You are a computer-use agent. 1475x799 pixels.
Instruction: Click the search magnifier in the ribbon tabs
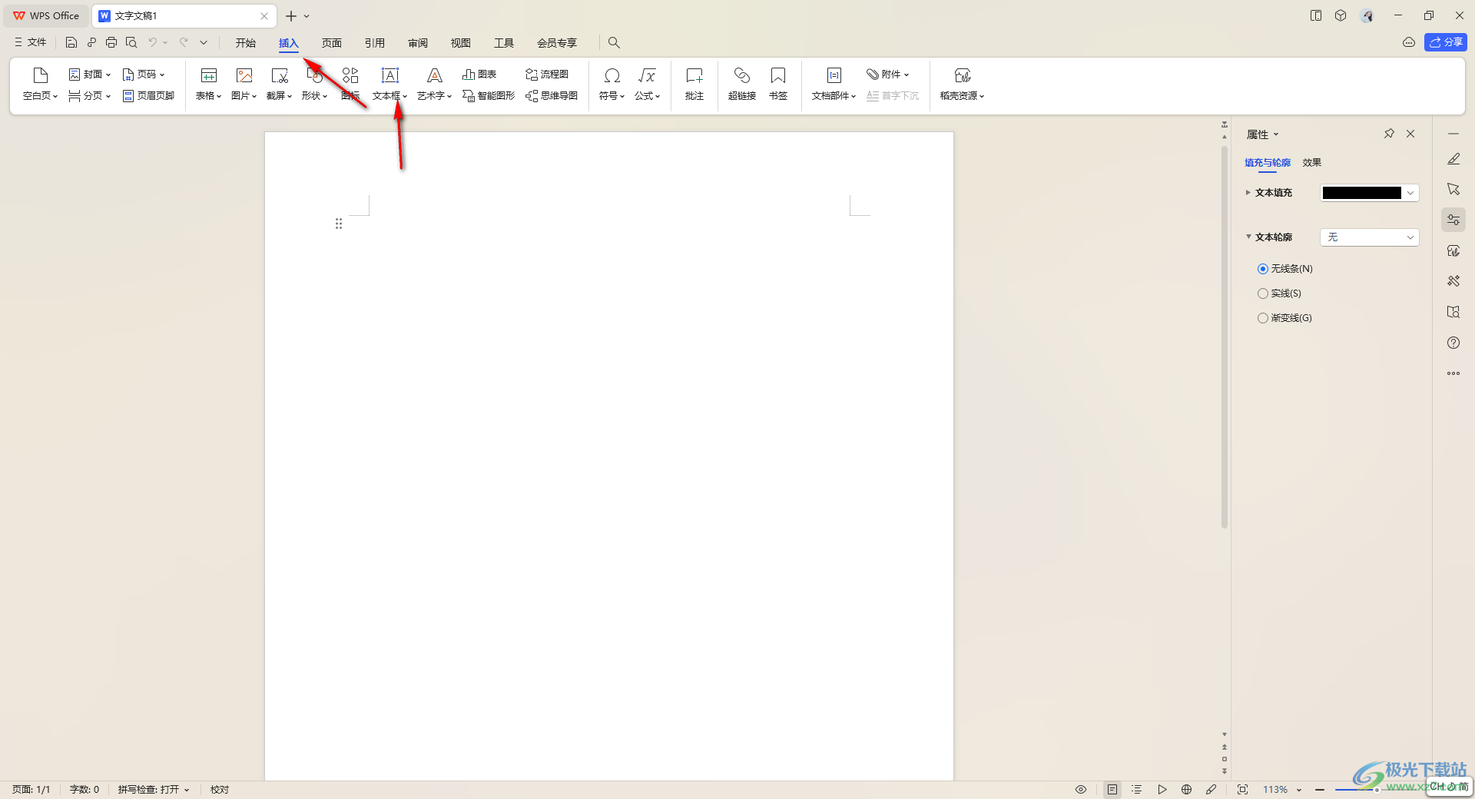point(614,42)
